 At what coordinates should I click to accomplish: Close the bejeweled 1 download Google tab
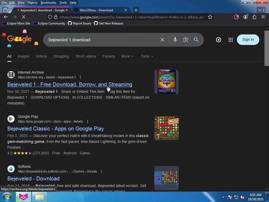67,10
